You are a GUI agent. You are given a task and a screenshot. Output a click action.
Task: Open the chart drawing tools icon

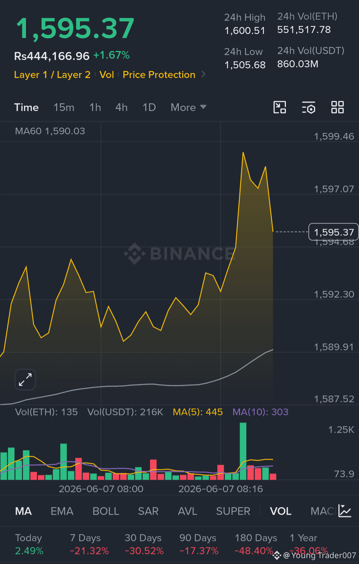(280, 107)
